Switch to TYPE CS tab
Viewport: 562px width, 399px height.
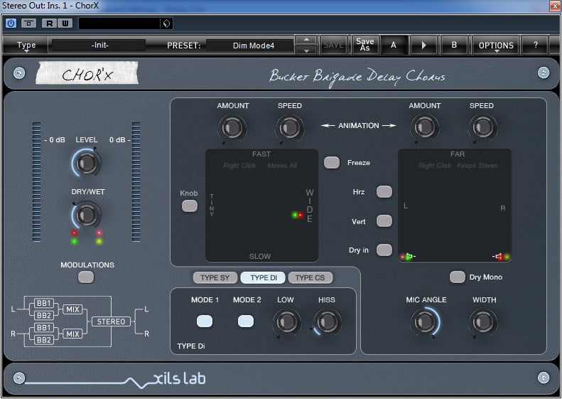click(310, 277)
